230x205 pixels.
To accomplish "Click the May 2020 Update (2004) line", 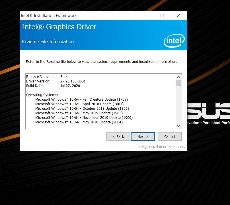I will (x=79, y=122).
